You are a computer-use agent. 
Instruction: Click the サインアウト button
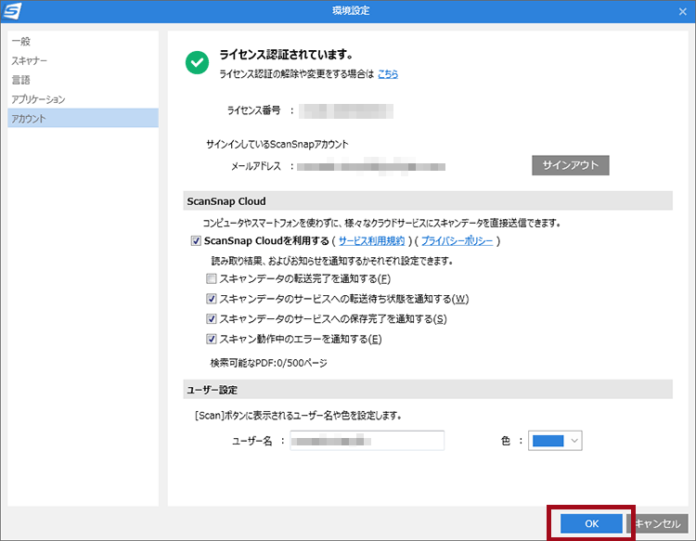(570, 165)
